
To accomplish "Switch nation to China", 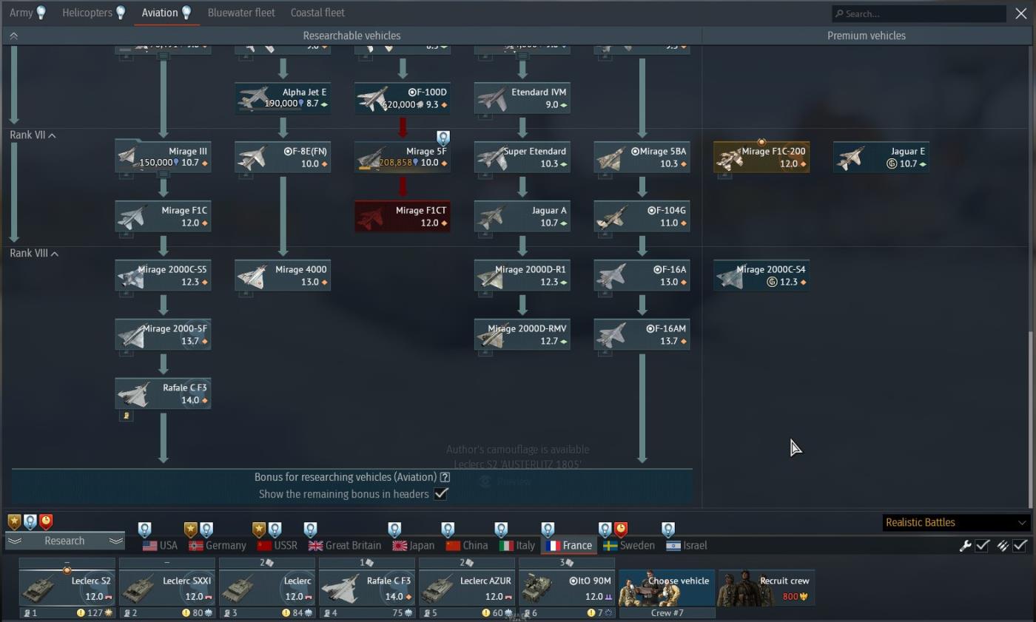I will point(466,545).
